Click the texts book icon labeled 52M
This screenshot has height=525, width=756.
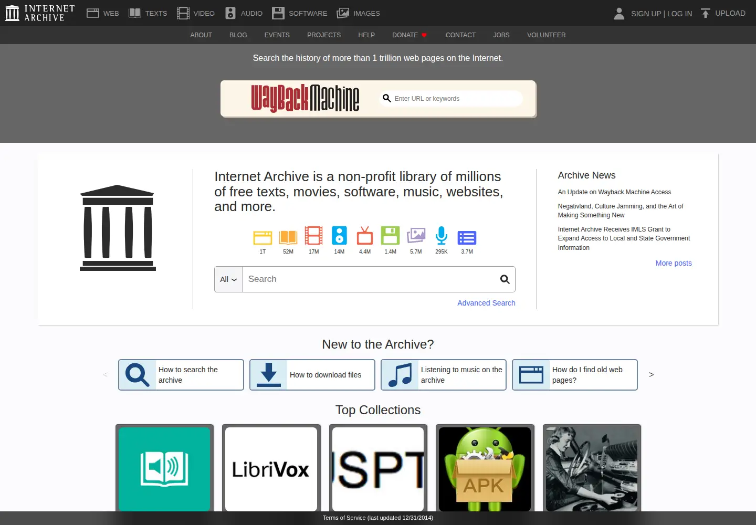click(288, 237)
